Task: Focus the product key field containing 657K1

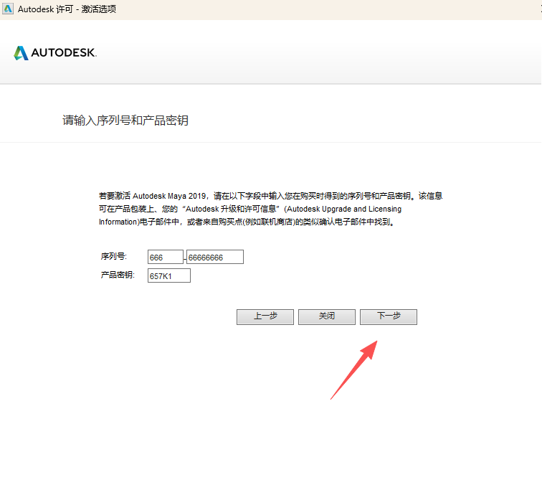Action: [x=169, y=275]
